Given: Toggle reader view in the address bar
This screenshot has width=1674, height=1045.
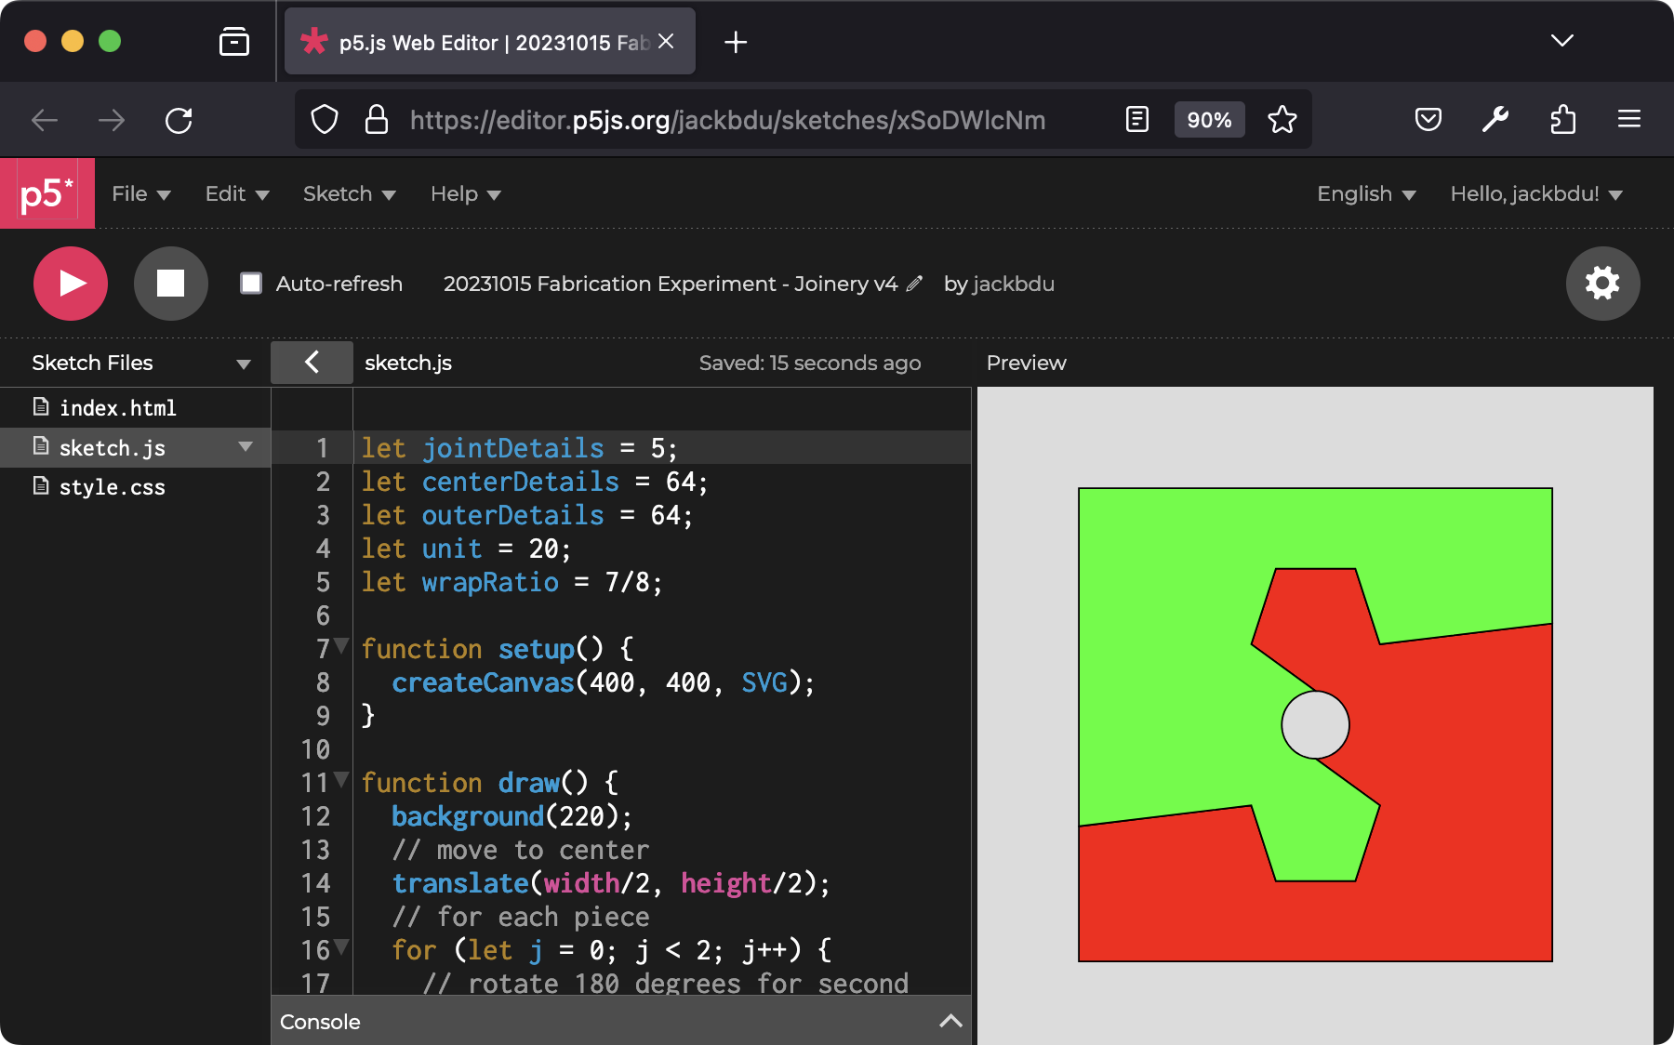Looking at the screenshot, I should click(x=1136, y=120).
